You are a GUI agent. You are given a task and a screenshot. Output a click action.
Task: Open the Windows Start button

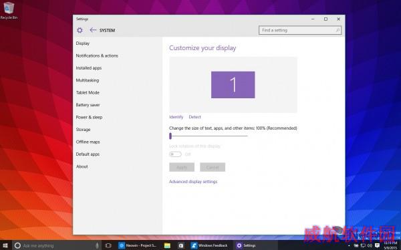click(5, 245)
